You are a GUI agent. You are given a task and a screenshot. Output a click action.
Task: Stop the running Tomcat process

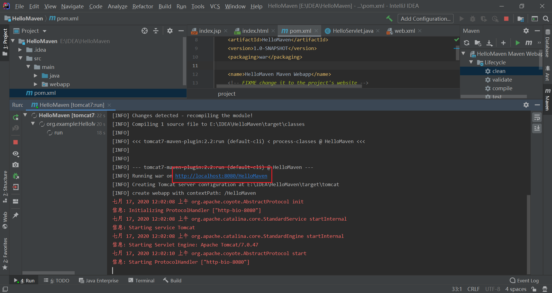click(16, 142)
